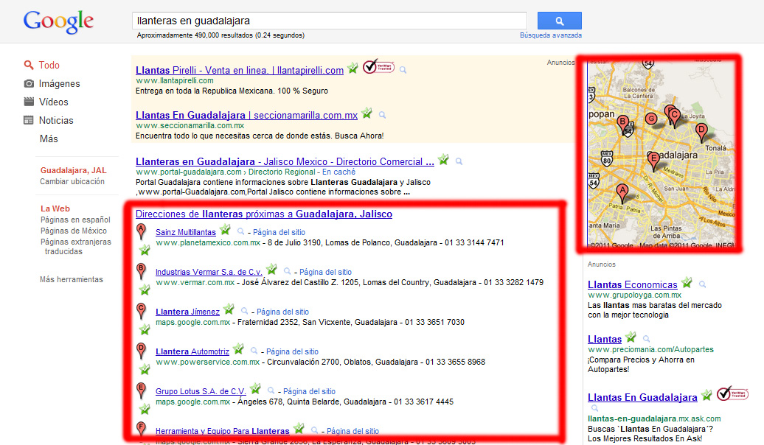The width and height of the screenshot is (764, 445).
Task: Expand Más herramientas options
Action: pyautogui.click(x=72, y=279)
